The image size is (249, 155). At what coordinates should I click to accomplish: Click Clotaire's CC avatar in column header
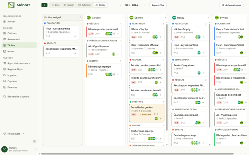[89, 18]
